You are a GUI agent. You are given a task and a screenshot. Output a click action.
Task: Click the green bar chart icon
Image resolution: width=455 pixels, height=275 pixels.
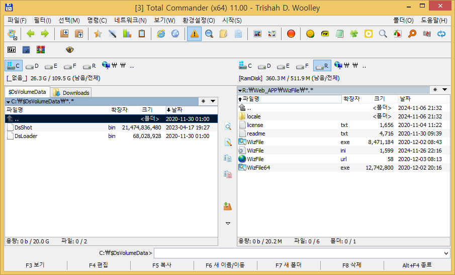(127, 34)
